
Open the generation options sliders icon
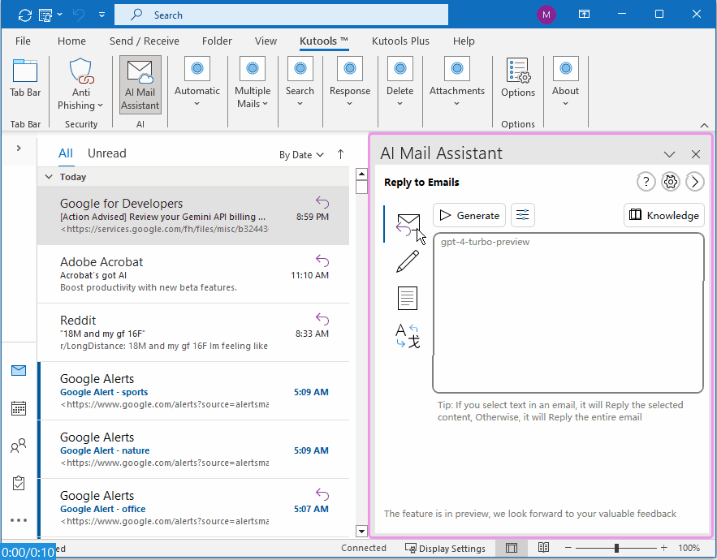523,215
